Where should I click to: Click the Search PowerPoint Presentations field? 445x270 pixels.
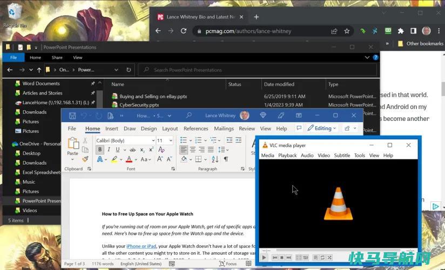(258, 70)
